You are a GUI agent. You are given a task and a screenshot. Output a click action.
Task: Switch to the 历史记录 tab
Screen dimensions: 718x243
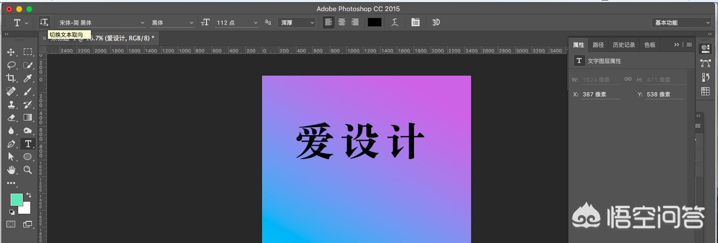click(x=624, y=45)
